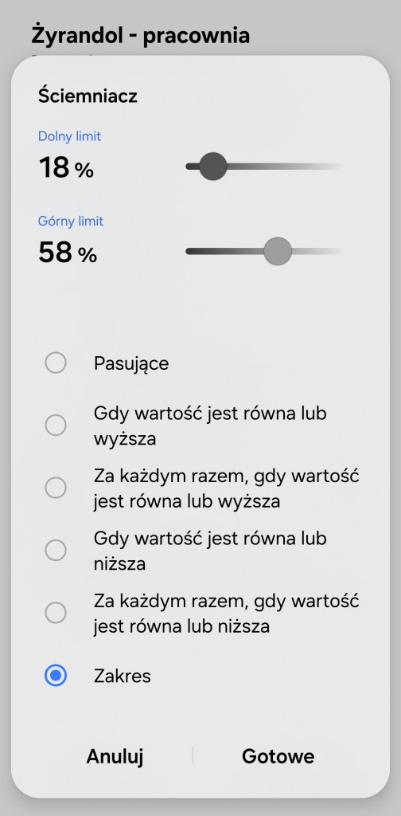Confirm settings with the Gotowe button
This screenshot has width=401, height=816.
tap(278, 756)
